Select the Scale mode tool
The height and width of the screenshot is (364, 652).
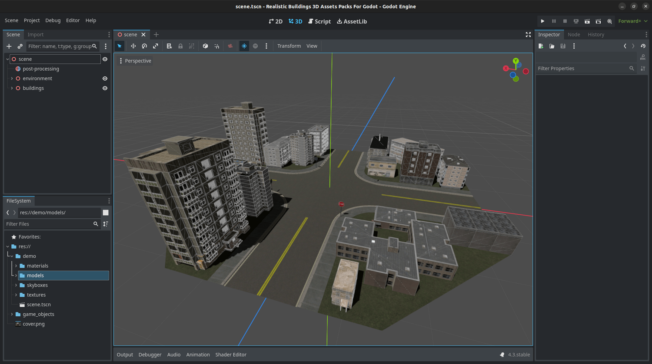156,46
